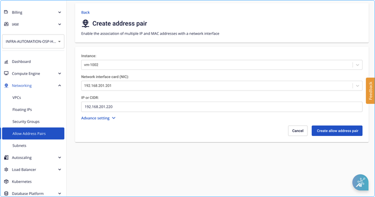Viewport: 375px width, 197px height.
Task: Click the IAM label
Action: 15,24
